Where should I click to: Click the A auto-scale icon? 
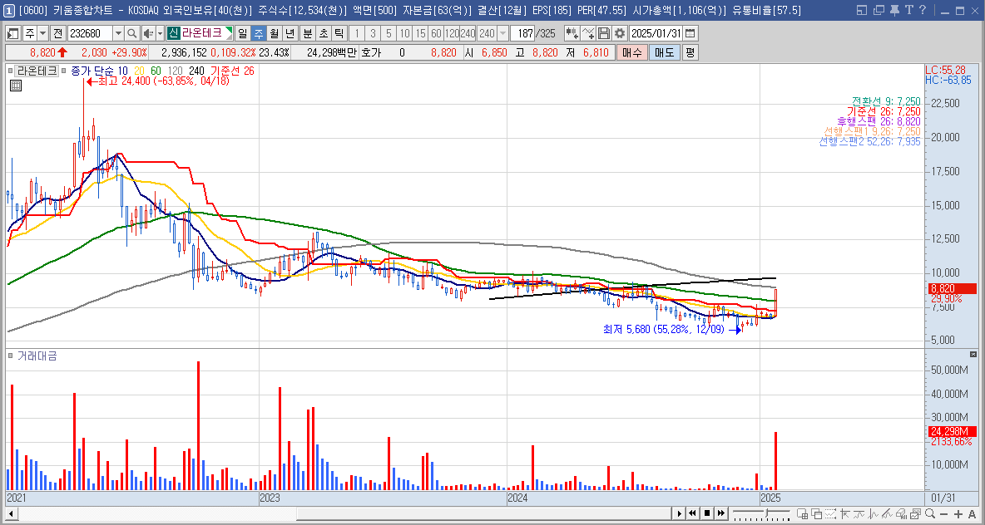click(x=973, y=514)
